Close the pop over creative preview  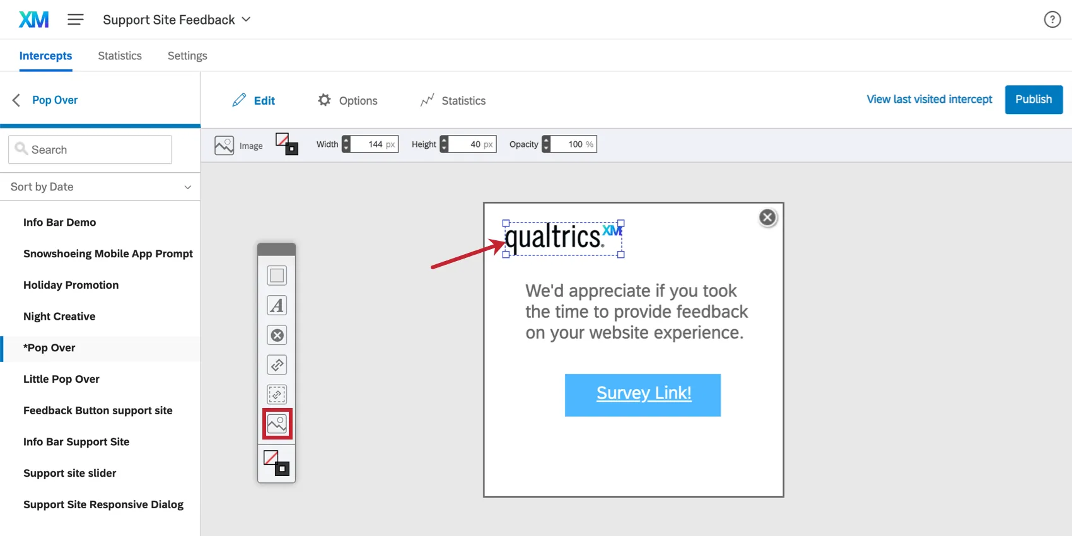coord(767,218)
